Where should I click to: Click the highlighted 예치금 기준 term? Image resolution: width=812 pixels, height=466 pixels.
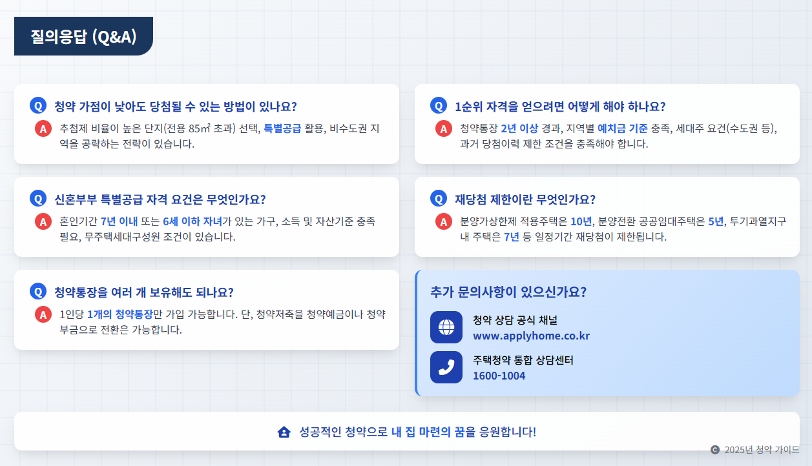point(622,128)
